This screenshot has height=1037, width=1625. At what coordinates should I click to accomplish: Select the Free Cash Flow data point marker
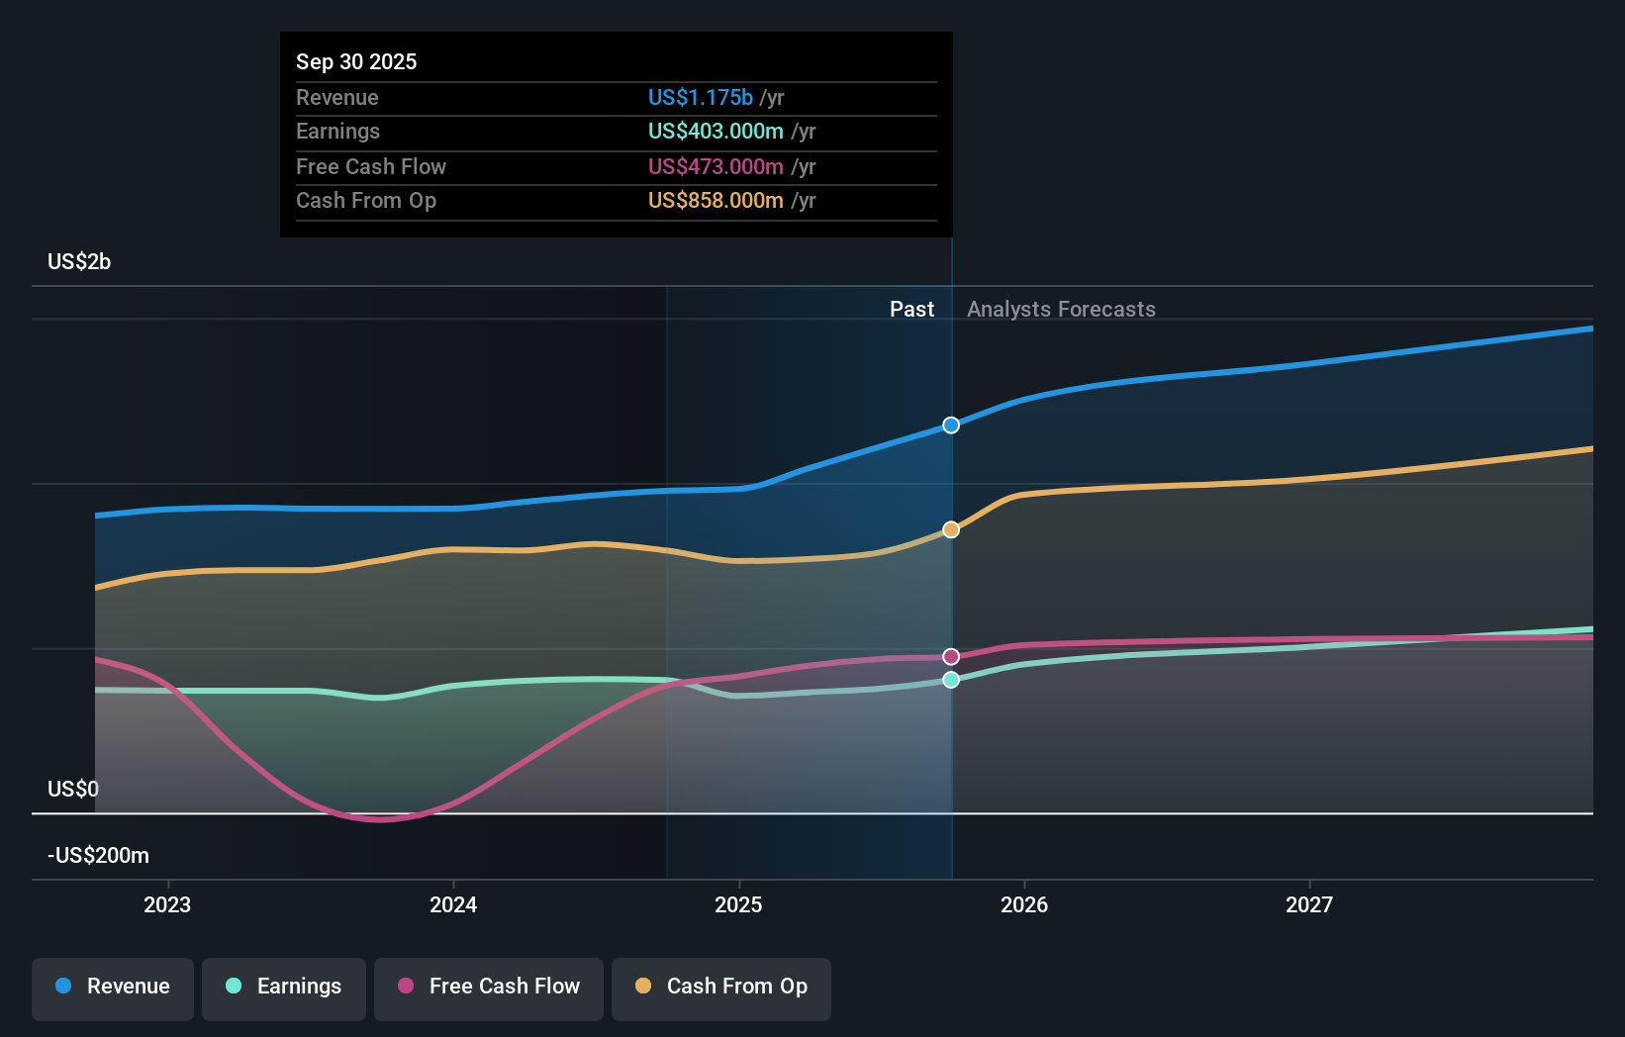pos(951,655)
